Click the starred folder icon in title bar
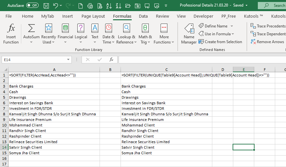 (138, 6)
